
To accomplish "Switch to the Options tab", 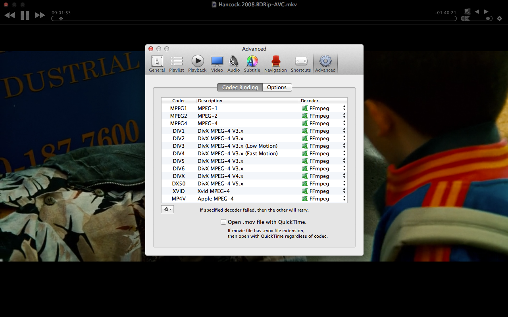I will pos(277,87).
